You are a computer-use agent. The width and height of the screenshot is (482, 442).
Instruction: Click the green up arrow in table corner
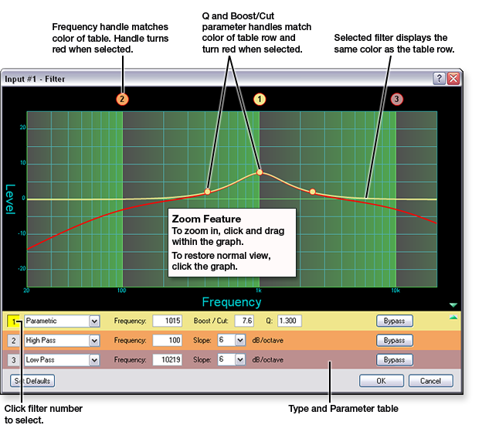point(453,316)
